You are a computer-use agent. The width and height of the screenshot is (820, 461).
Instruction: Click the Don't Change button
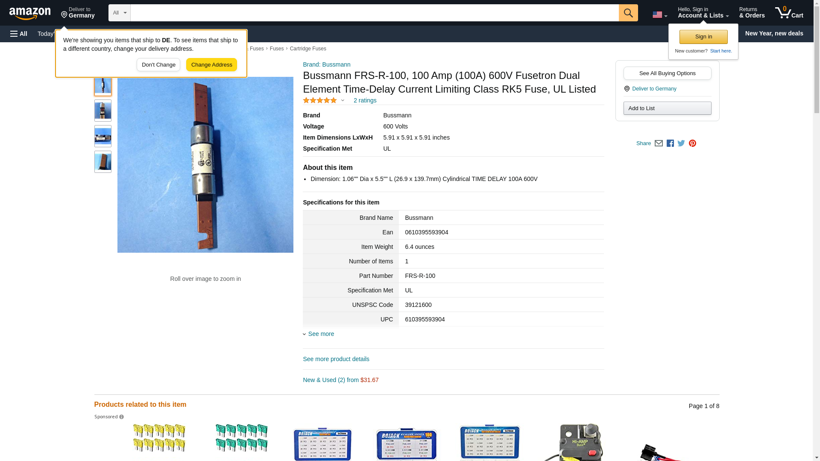tap(158, 65)
